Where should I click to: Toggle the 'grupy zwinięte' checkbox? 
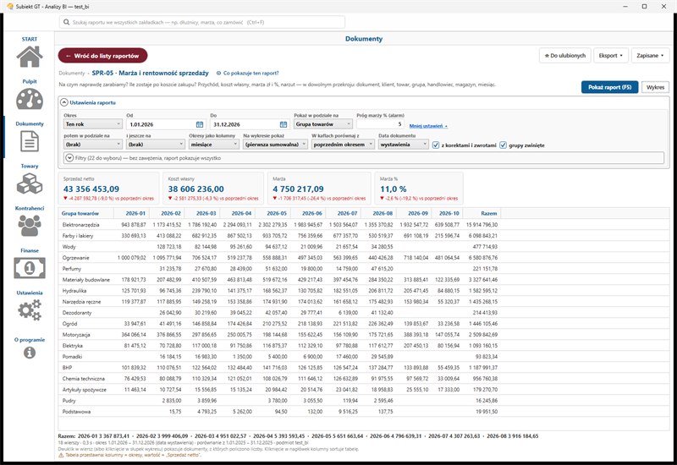503,145
